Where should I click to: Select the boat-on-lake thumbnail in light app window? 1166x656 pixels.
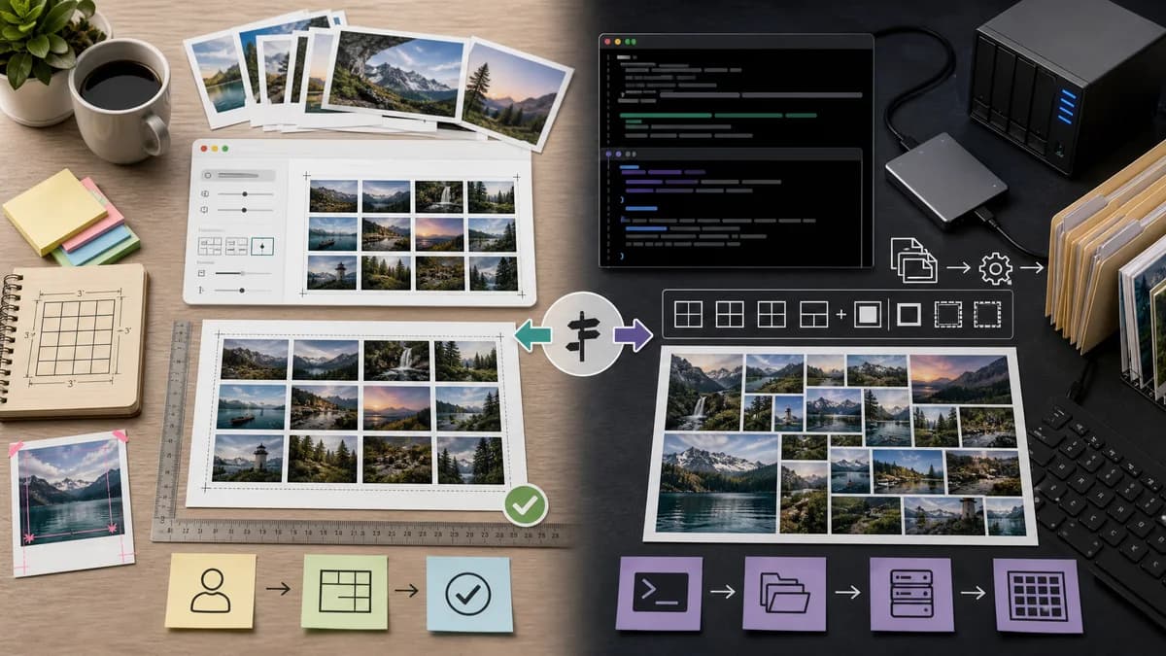[333, 233]
